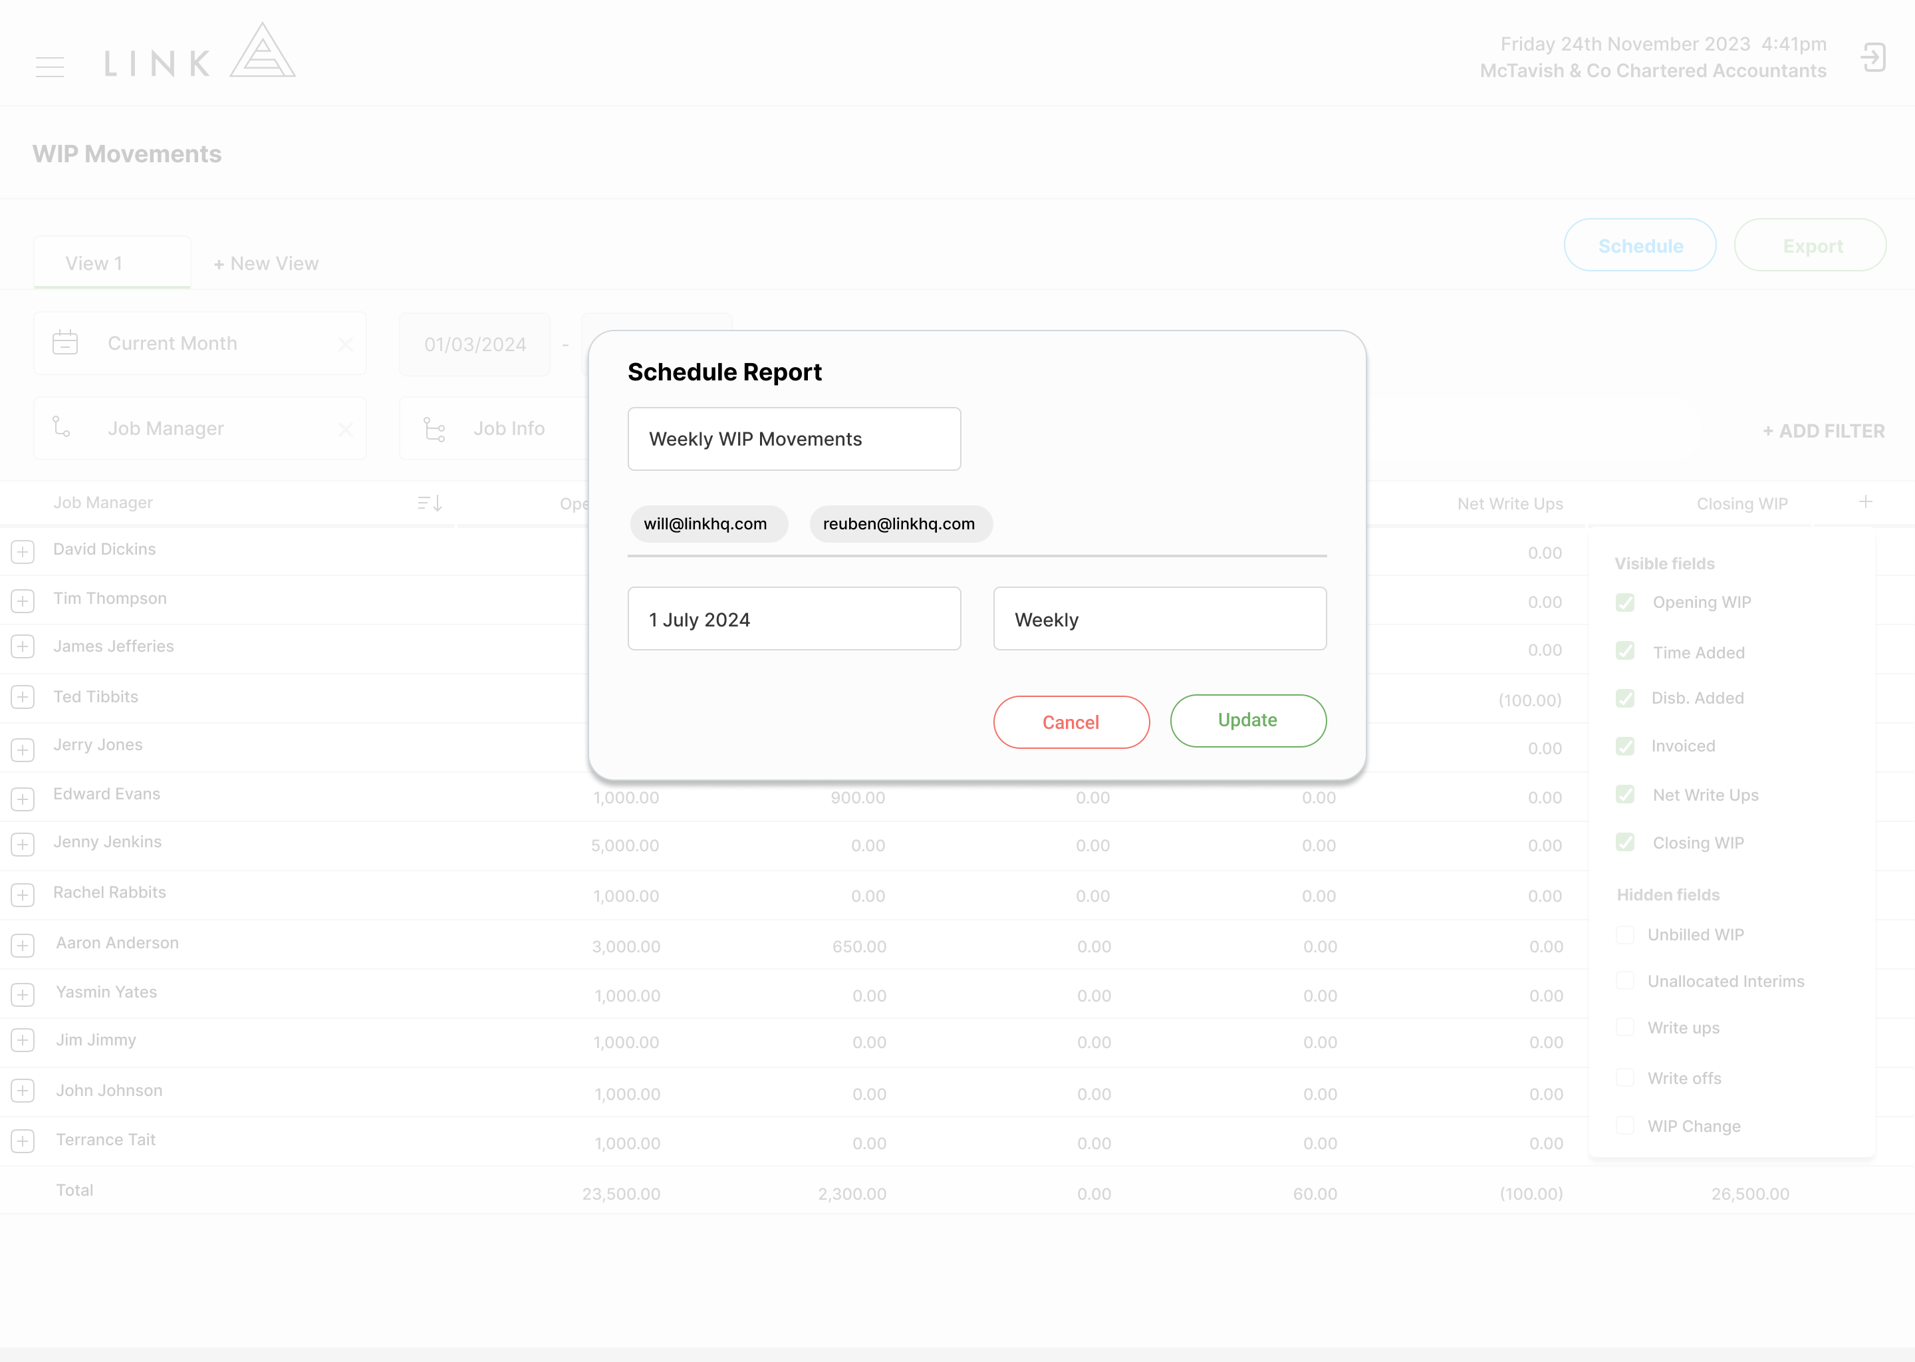Expand the Rachel Rabbits row
The width and height of the screenshot is (1915, 1362).
click(x=23, y=895)
